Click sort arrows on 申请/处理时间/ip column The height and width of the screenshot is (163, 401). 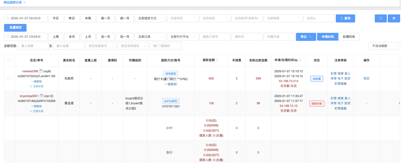click(x=300, y=60)
